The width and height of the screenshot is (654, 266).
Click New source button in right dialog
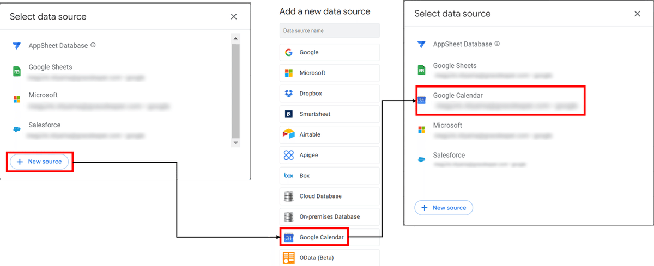(444, 208)
